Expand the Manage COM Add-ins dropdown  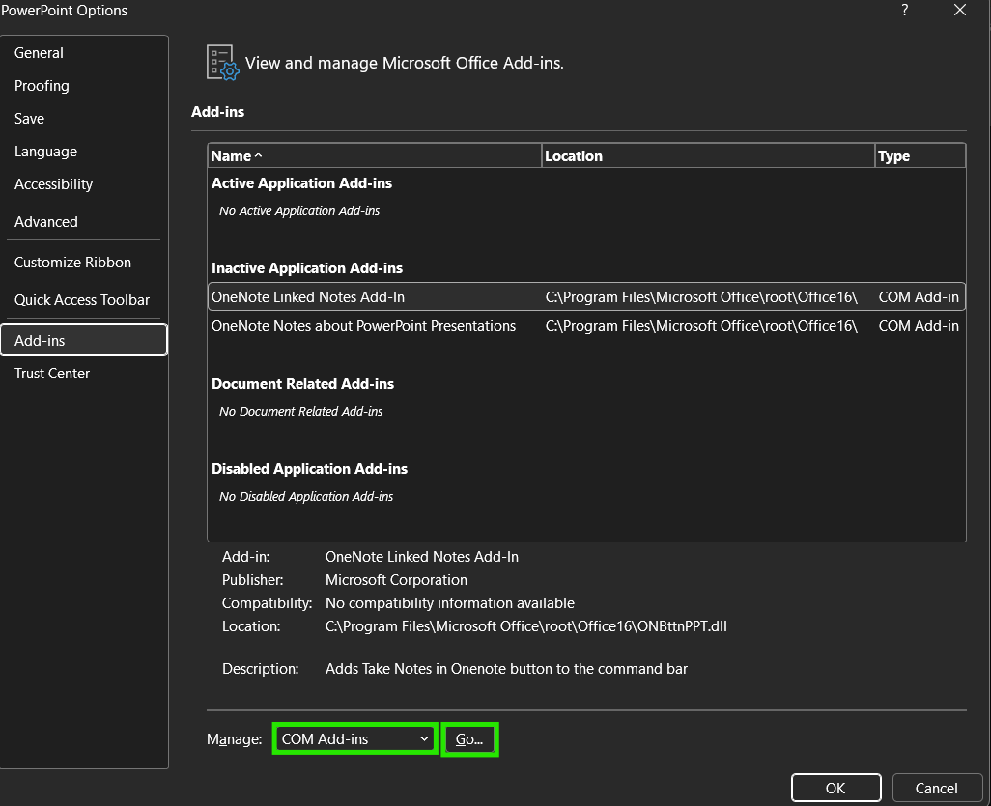(355, 739)
